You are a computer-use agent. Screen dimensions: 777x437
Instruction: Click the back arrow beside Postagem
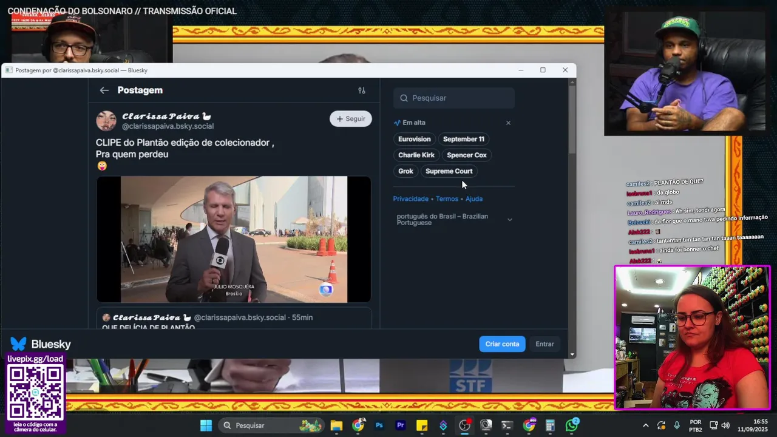point(104,90)
